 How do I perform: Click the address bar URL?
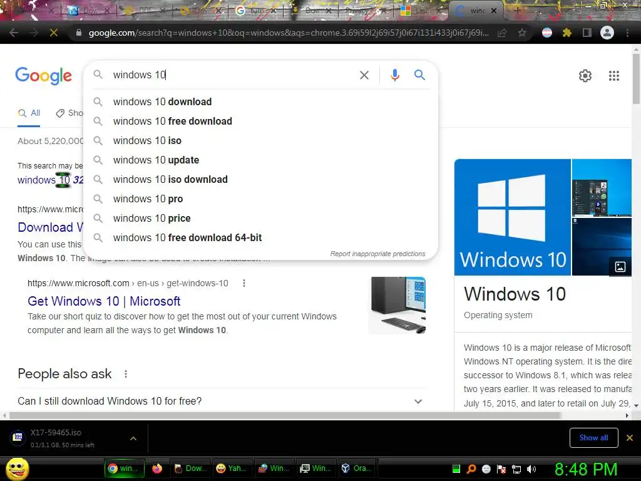(x=288, y=33)
